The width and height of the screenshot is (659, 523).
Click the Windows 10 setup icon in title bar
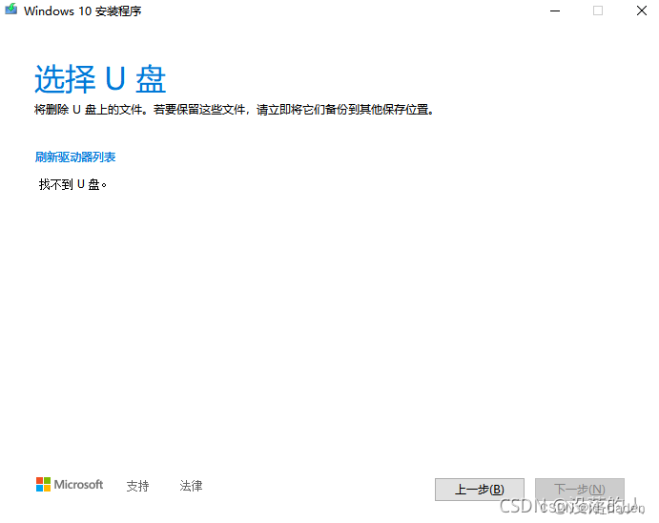10,10
